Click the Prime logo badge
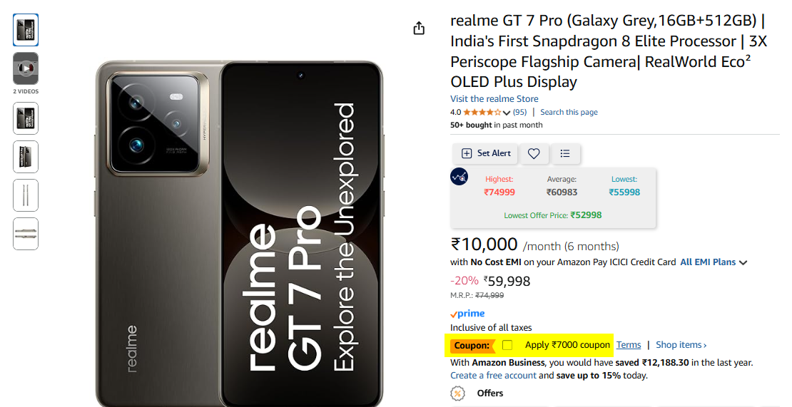792x407 pixels. (468, 314)
